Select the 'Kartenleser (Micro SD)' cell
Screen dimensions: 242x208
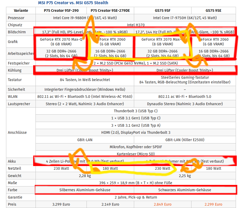[136, 154]
